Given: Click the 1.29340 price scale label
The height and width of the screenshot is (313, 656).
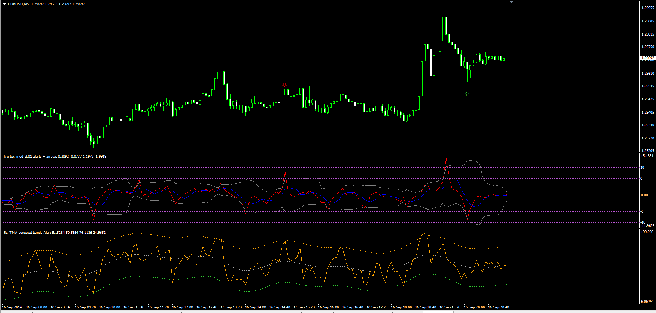Looking at the screenshot, I should (x=648, y=125).
